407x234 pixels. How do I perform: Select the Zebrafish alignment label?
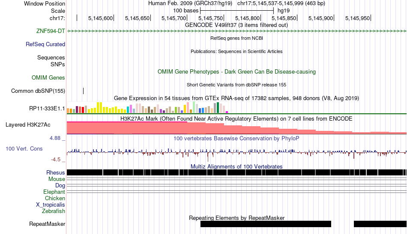tap(54, 211)
